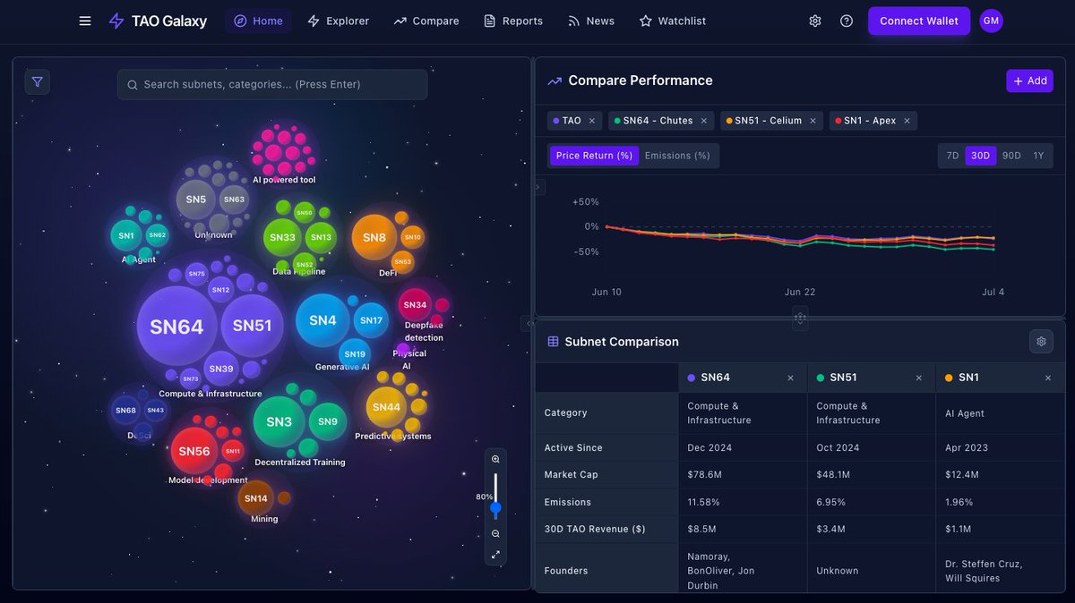Zoom in on the galaxy map
The width and height of the screenshot is (1075, 603).
pyautogui.click(x=495, y=459)
